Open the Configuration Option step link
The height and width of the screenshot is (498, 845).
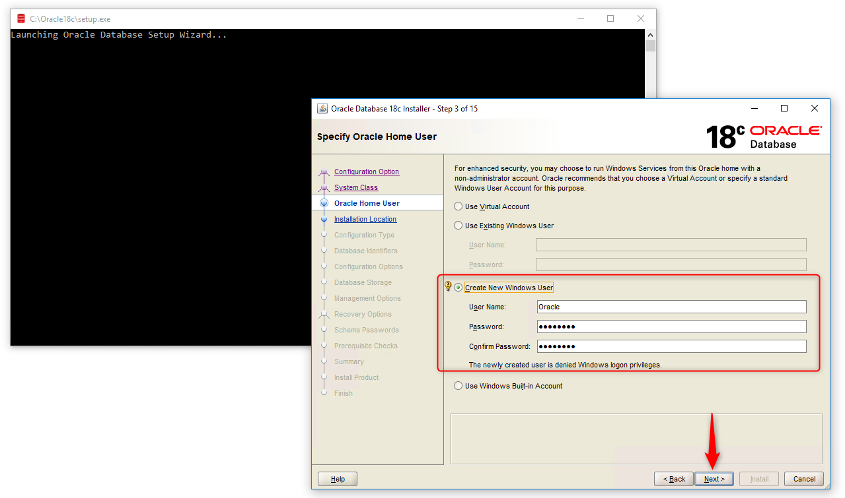367,171
